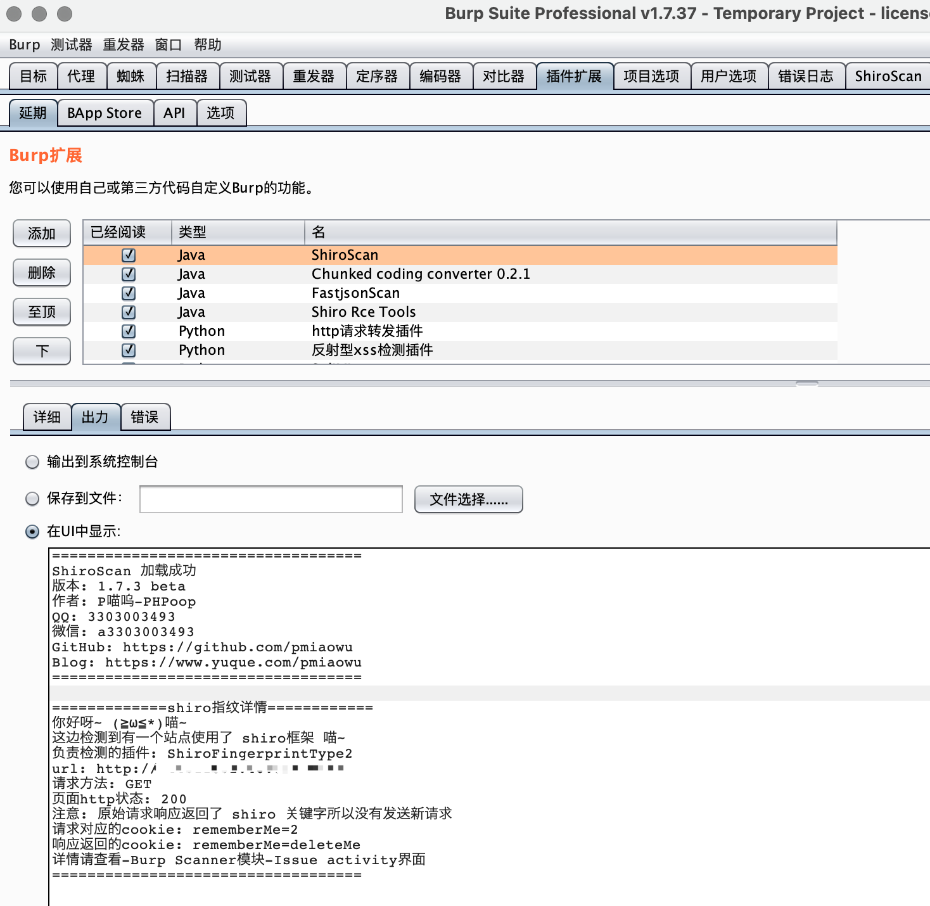Click the 下 move down button
Screen dimensions: 930x906
pyautogui.click(x=42, y=352)
